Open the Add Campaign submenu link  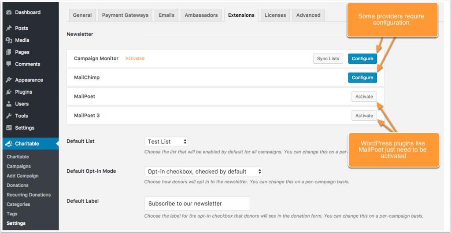click(x=22, y=175)
